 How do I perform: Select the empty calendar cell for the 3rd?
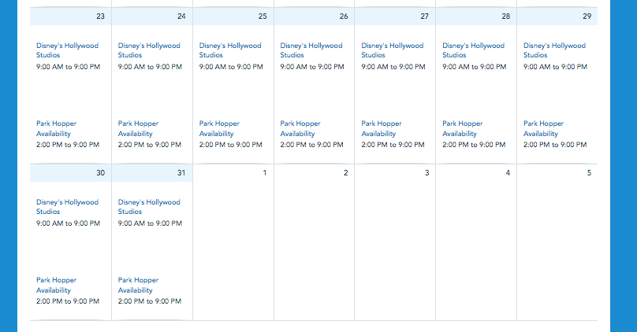click(395, 244)
